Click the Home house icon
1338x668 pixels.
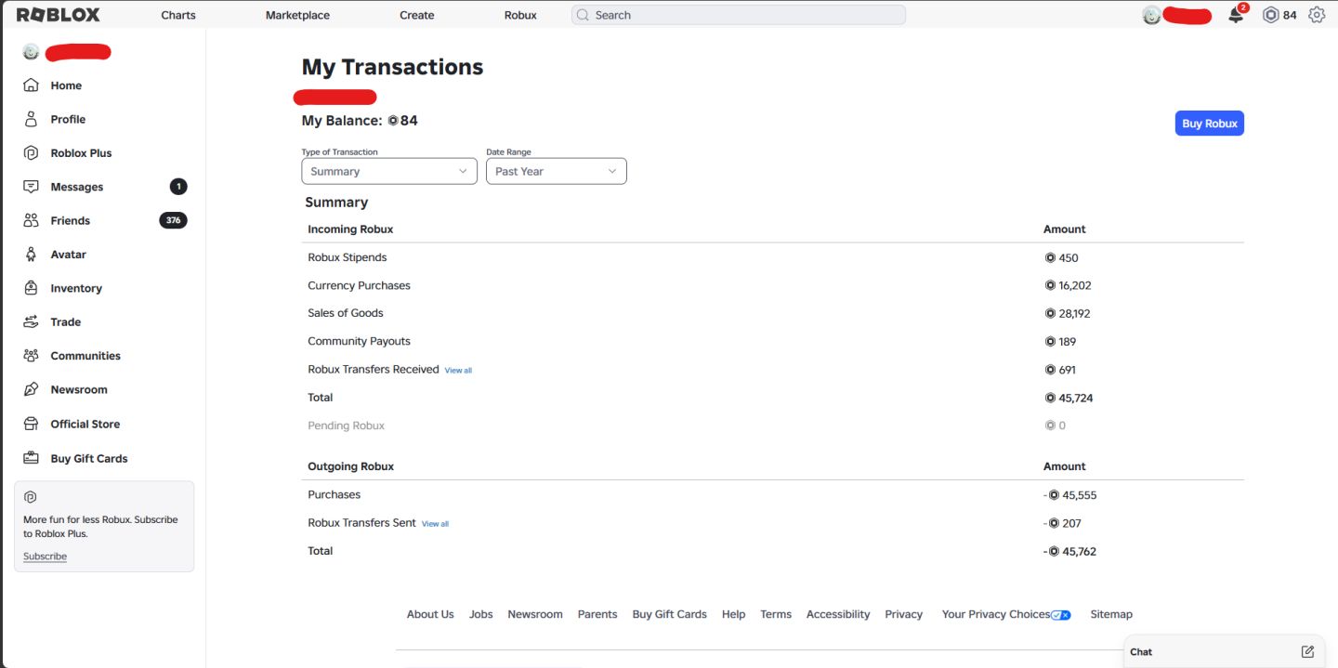tap(31, 85)
